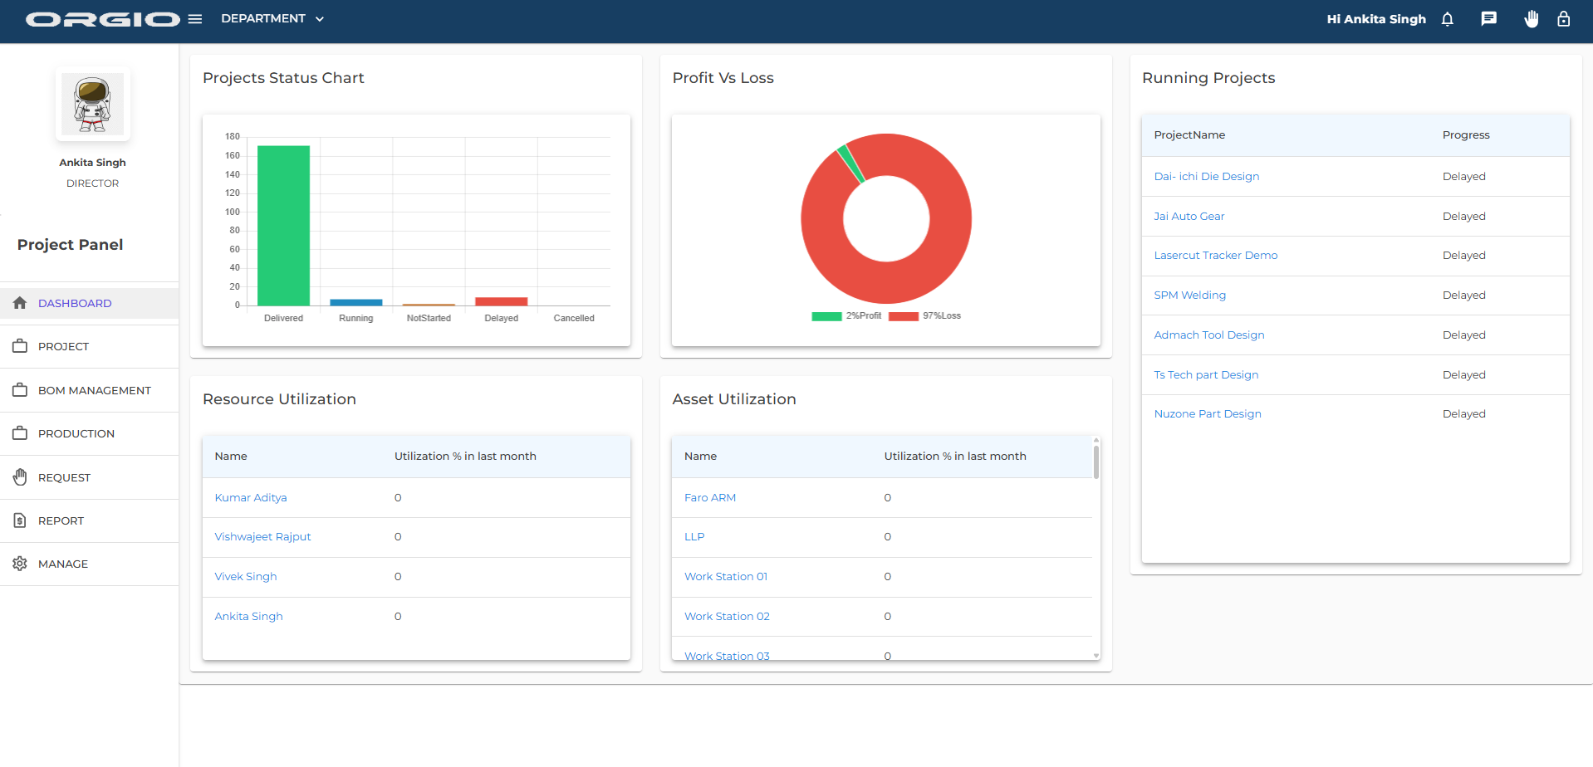Click the hamburger menu icon
Viewport: 1593px width, 767px height.
[x=195, y=19]
